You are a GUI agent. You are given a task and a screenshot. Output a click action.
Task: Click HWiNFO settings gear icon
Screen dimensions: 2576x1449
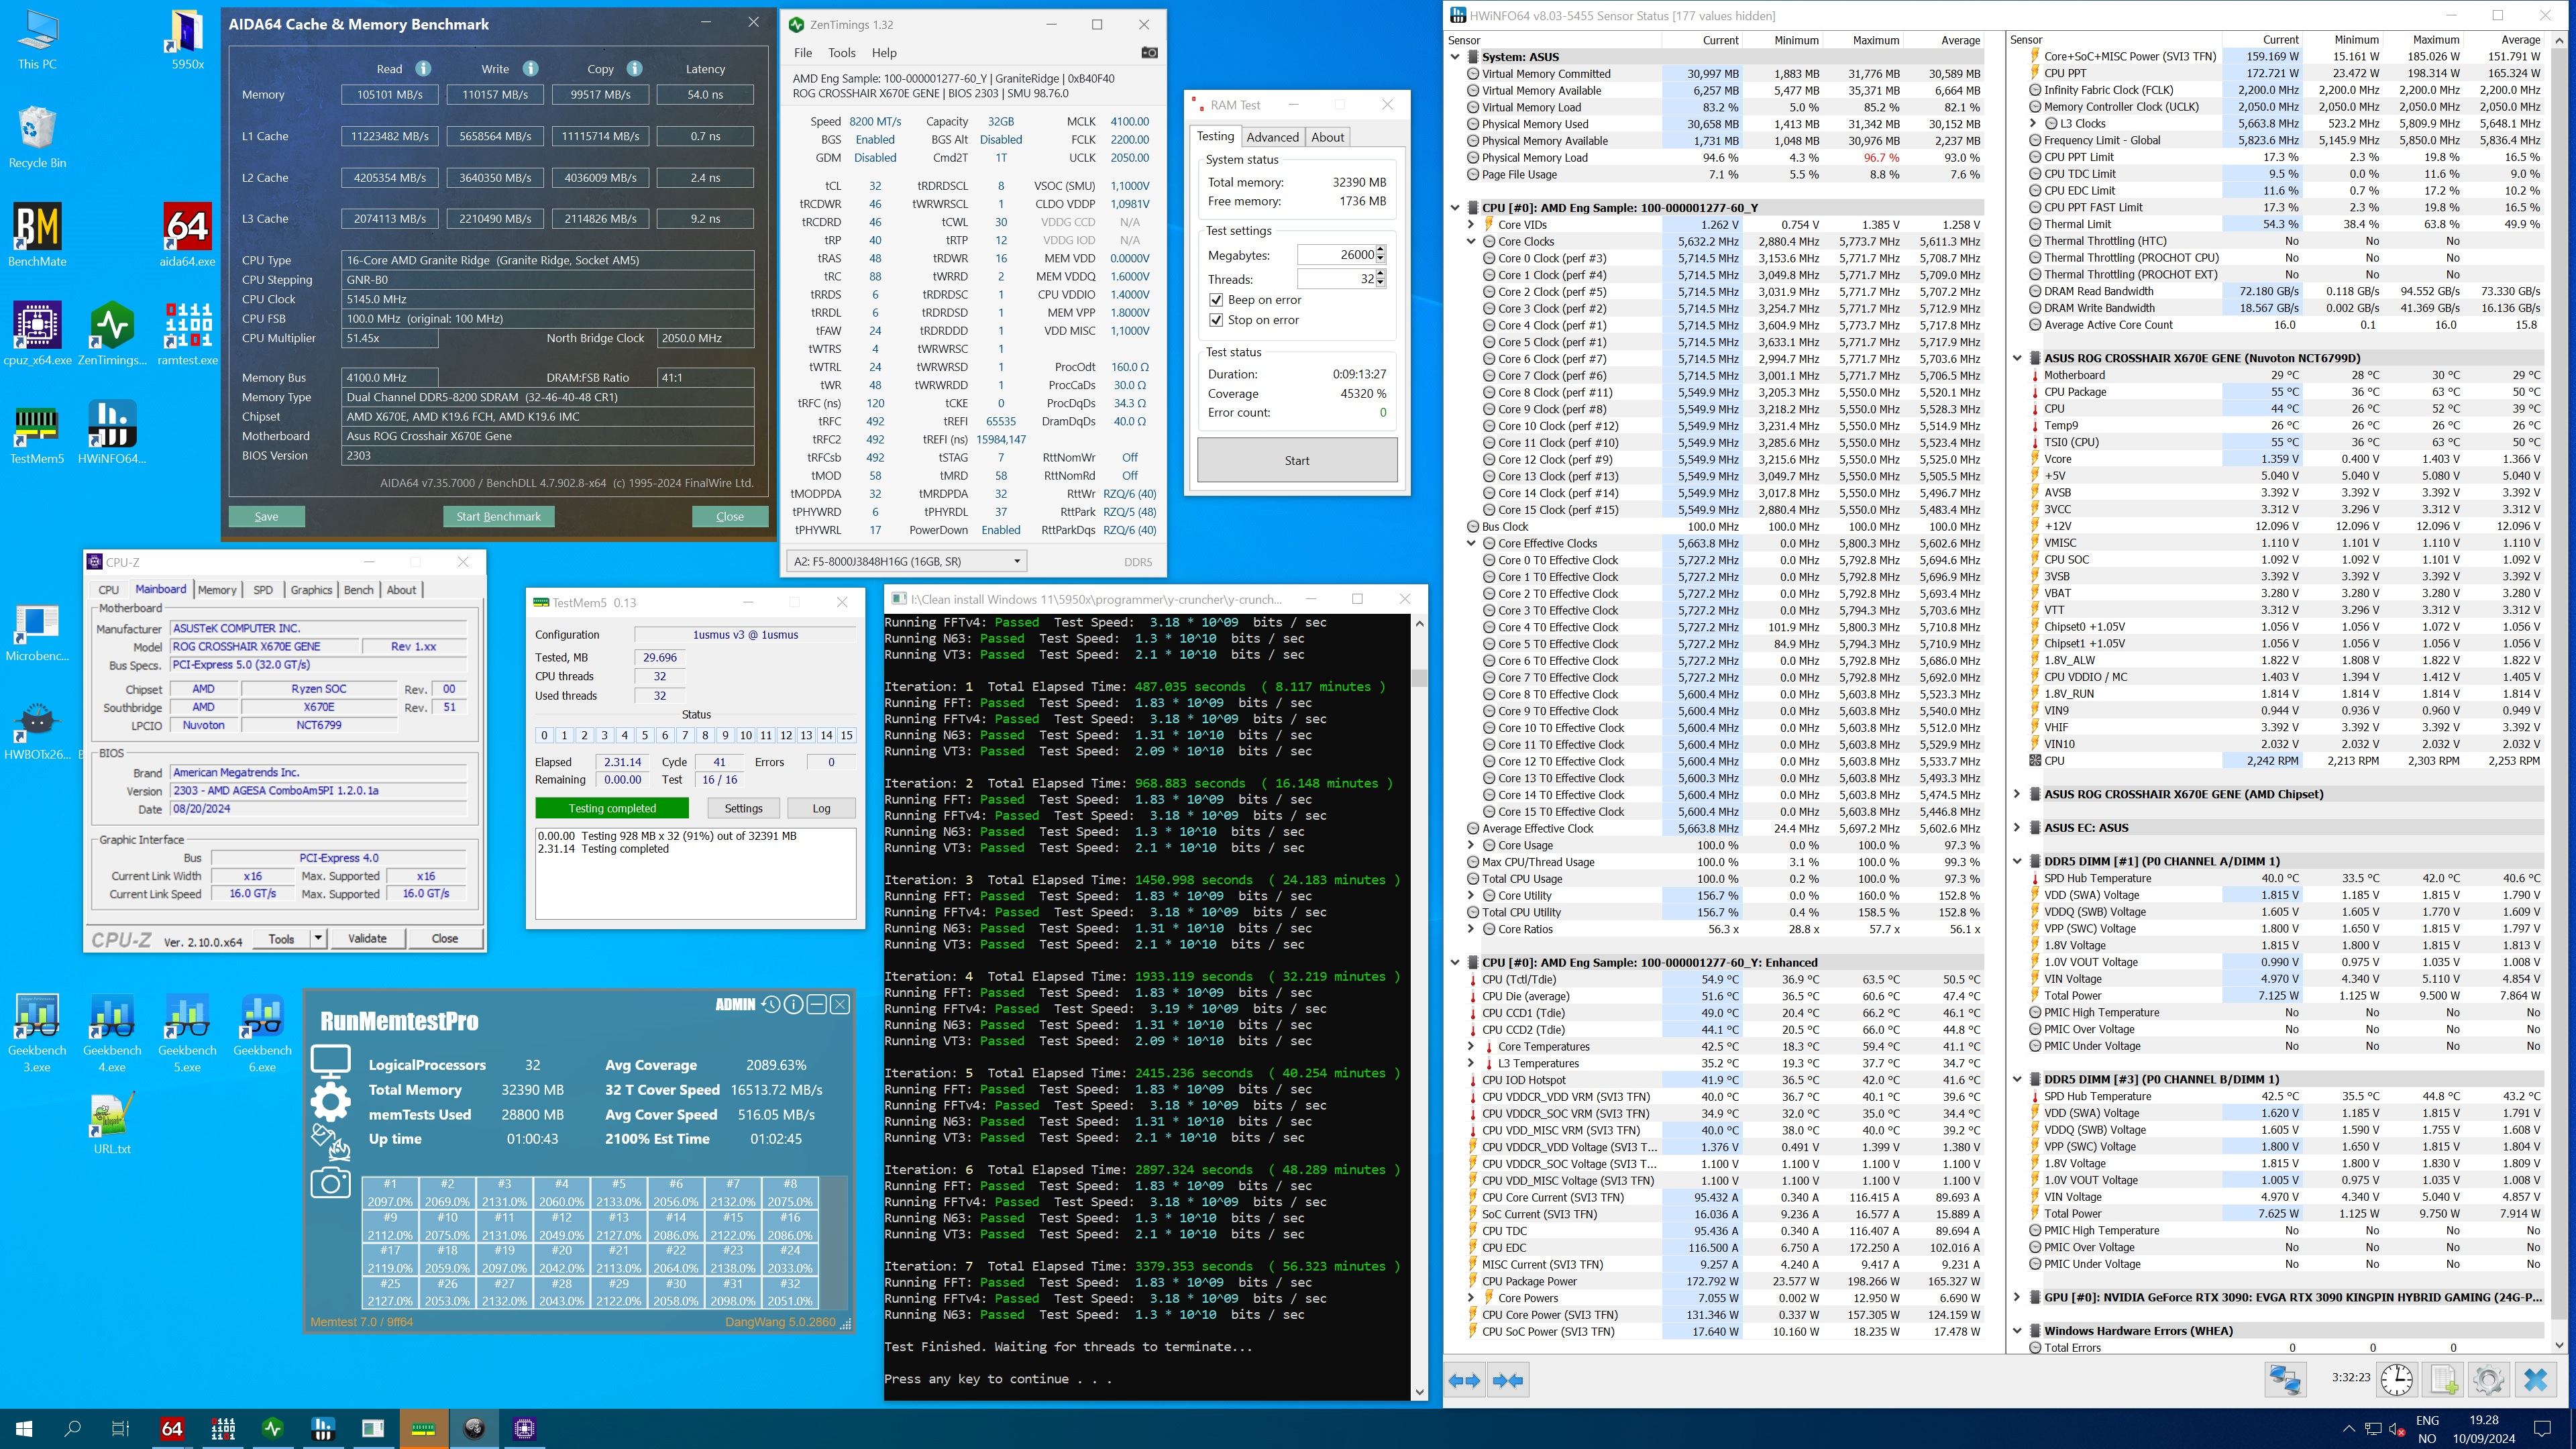tap(2488, 1380)
